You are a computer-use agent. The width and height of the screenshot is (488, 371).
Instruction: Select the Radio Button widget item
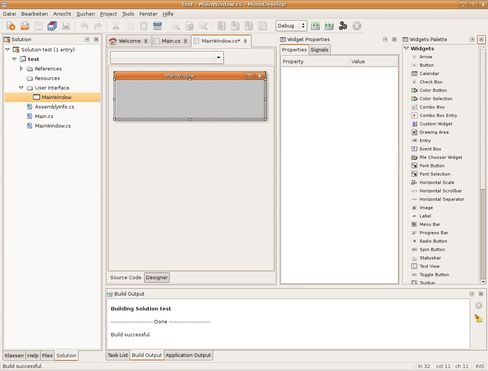[433, 241]
